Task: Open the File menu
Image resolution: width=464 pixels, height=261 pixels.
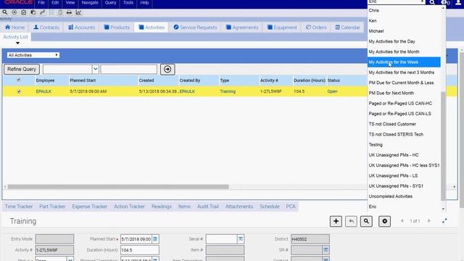Action: point(41,3)
